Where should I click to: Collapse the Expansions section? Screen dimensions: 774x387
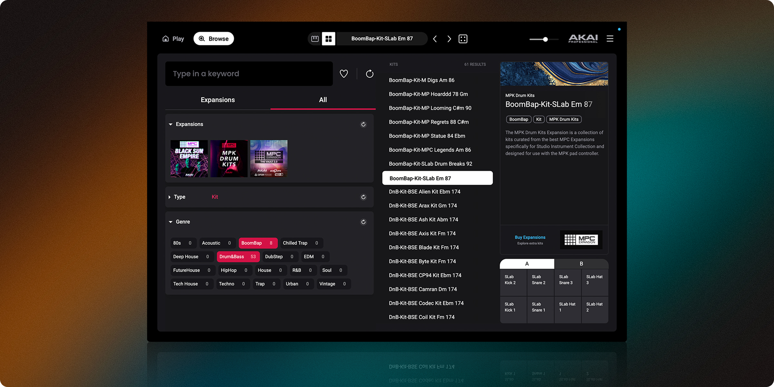tap(171, 124)
